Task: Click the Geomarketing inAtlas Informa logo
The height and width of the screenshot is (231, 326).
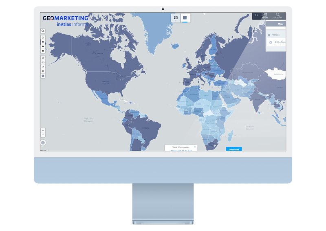Action: [x=66, y=21]
